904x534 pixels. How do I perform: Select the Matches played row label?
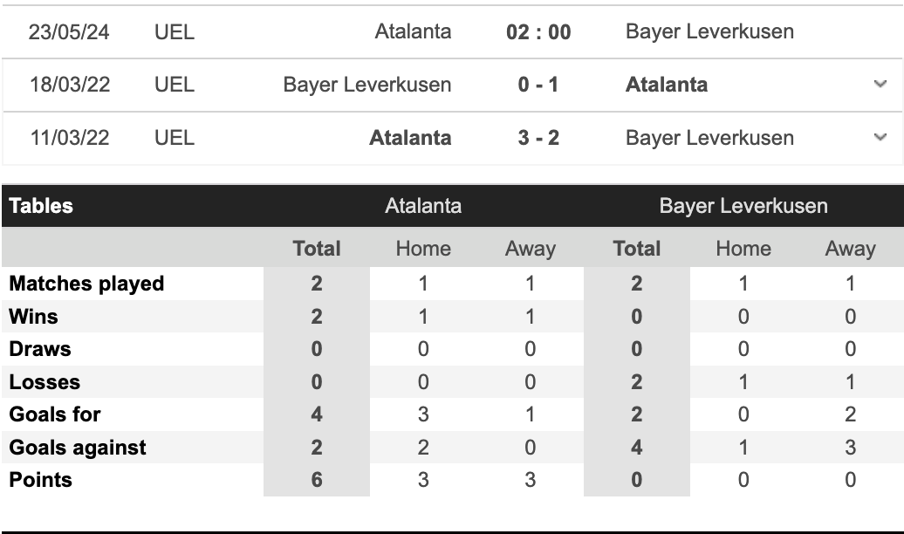tap(86, 284)
